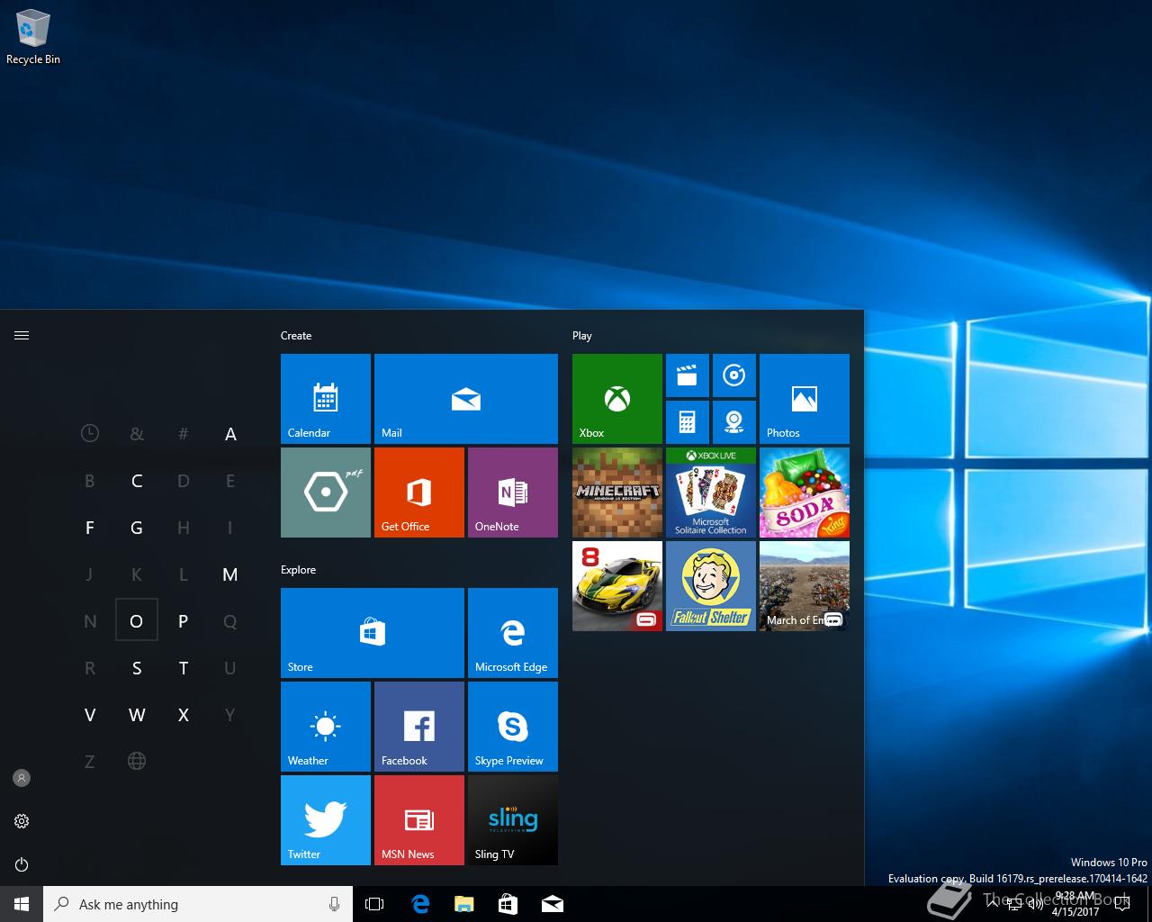Launch the Fallout Shelter tile
The height and width of the screenshot is (922, 1152).
(711, 586)
